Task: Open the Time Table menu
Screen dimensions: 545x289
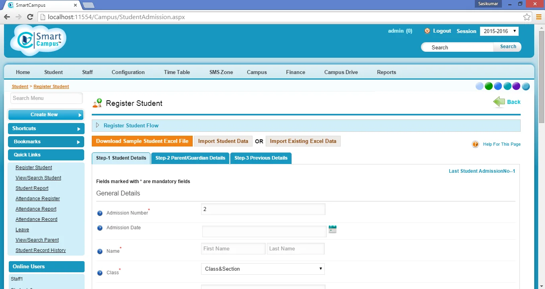Action: 177,72
